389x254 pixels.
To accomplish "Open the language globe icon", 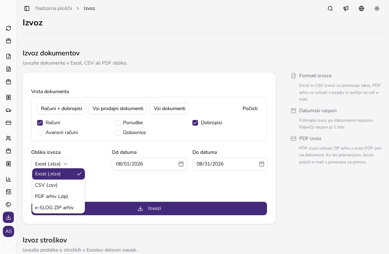I will (x=361, y=8).
